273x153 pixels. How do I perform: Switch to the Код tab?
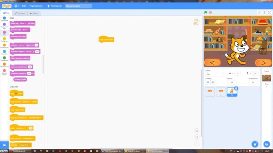click(x=6, y=13)
